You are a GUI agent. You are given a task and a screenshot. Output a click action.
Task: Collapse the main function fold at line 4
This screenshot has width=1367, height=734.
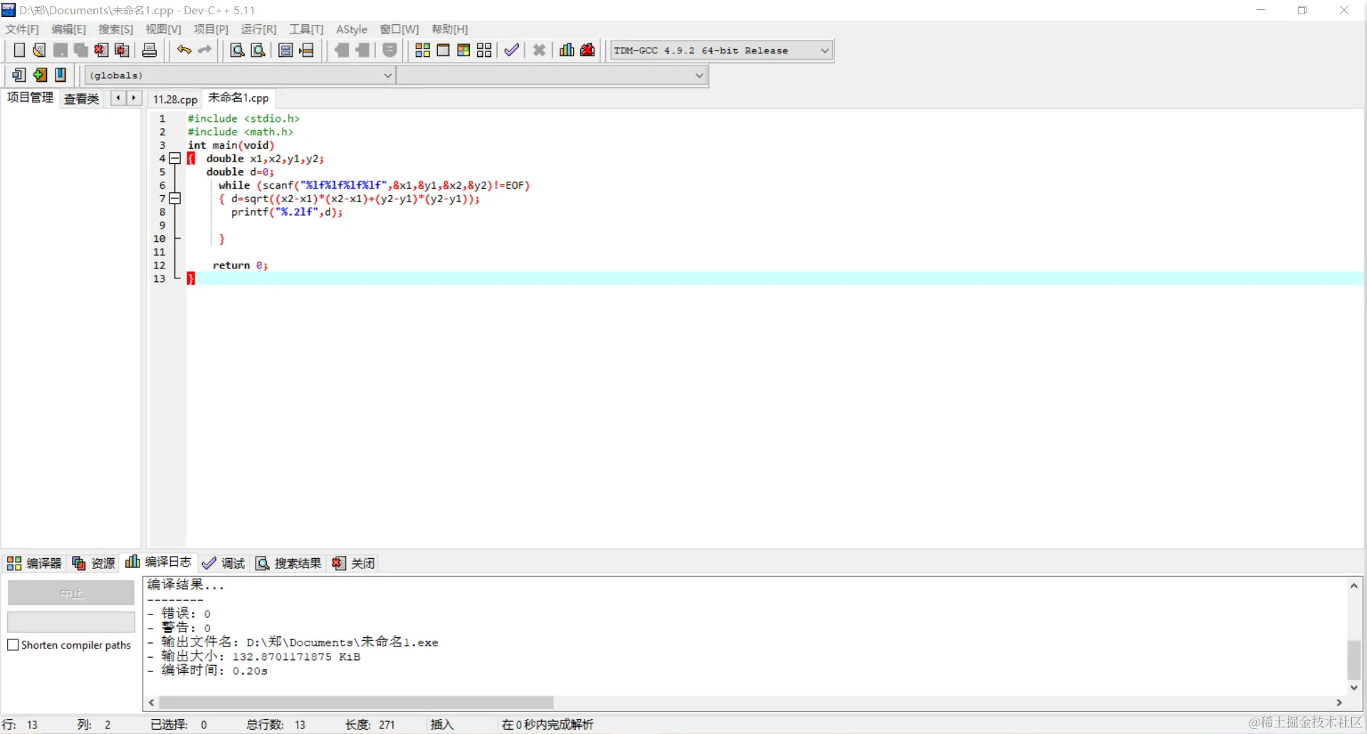tap(175, 159)
